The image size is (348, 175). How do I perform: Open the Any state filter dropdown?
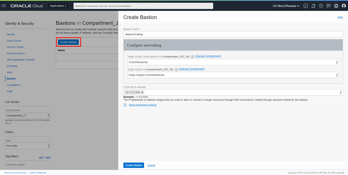point(28,146)
